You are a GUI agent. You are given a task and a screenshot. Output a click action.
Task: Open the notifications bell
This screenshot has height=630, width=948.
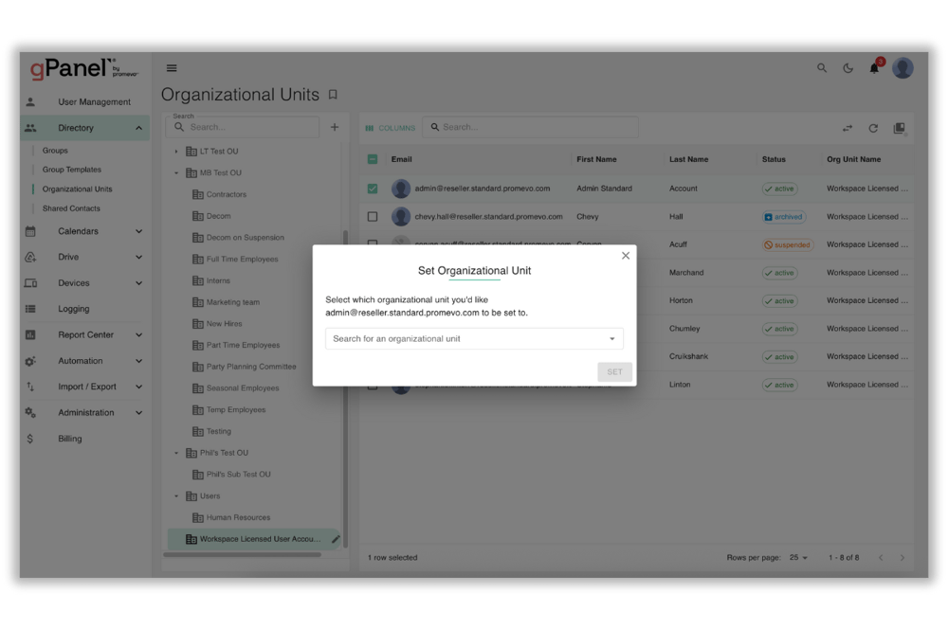click(874, 68)
